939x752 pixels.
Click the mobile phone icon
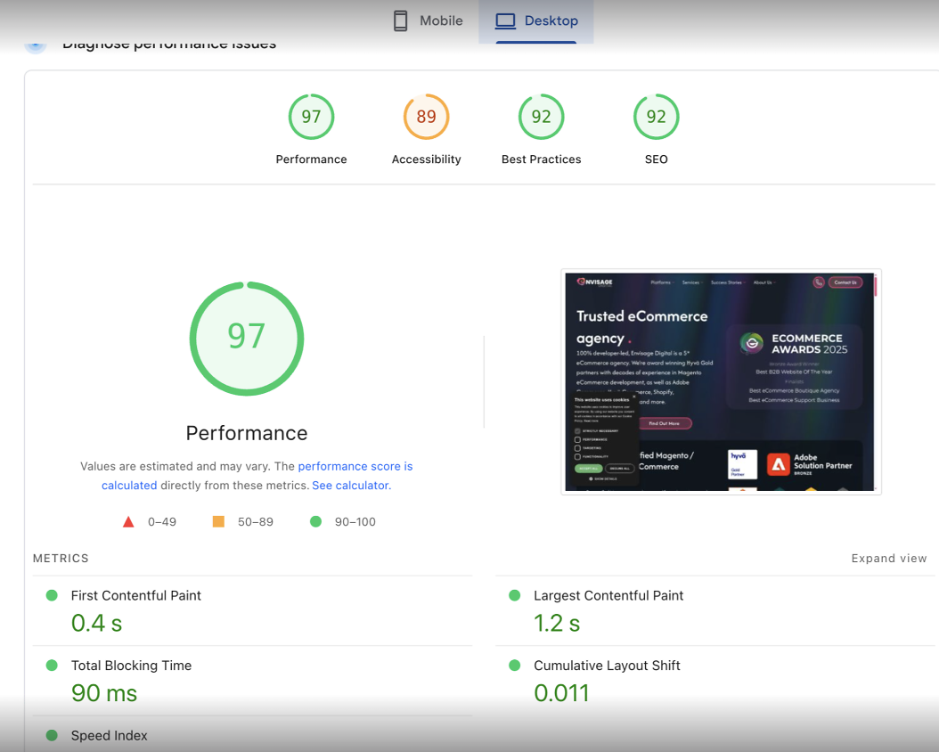pyautogui.click(x=400, y=21)
